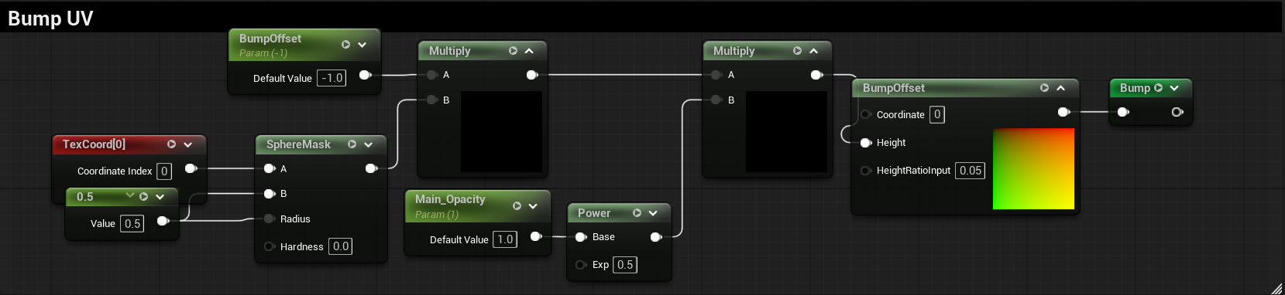Click input pin A of first Multiply
The height and width of the screenshot is (295, 1285).
pyautogui.click(x=432, y=75)
